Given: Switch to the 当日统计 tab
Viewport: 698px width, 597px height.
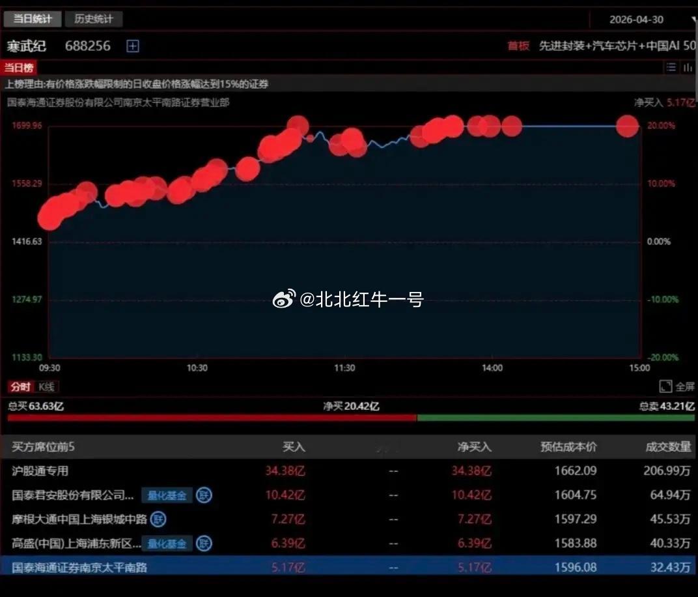Looking at the screenshot, I should pos(32,19).
